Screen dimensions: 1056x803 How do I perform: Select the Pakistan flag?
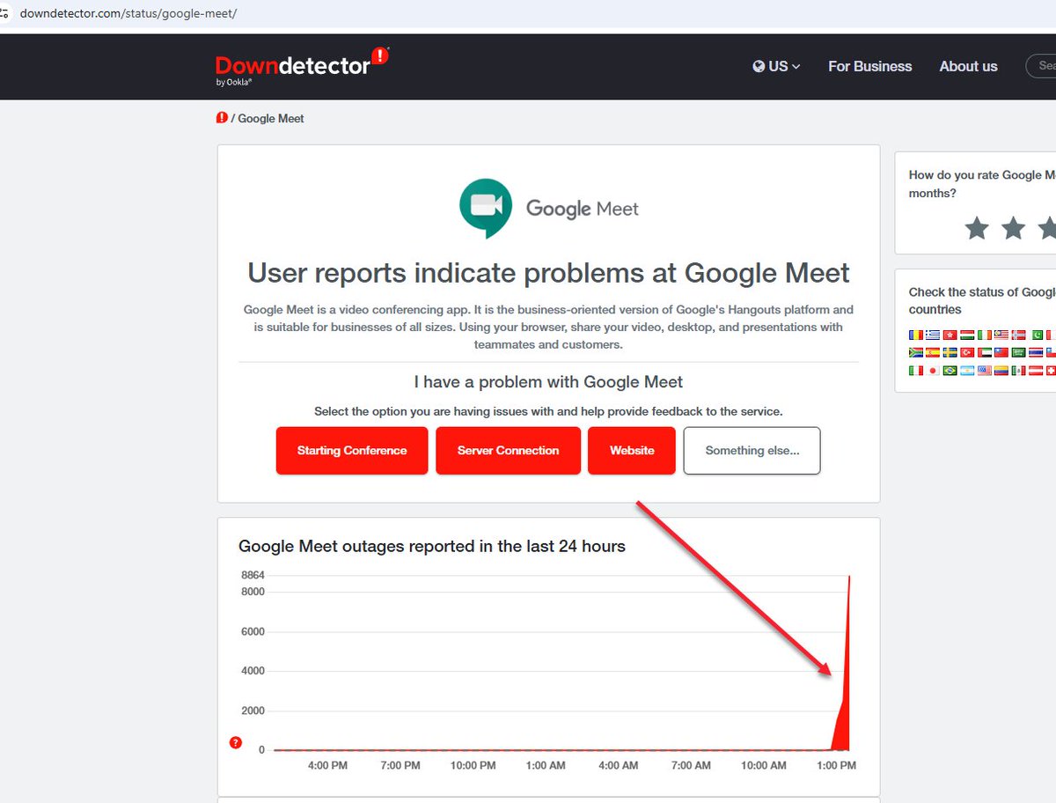pos(1038,335)
